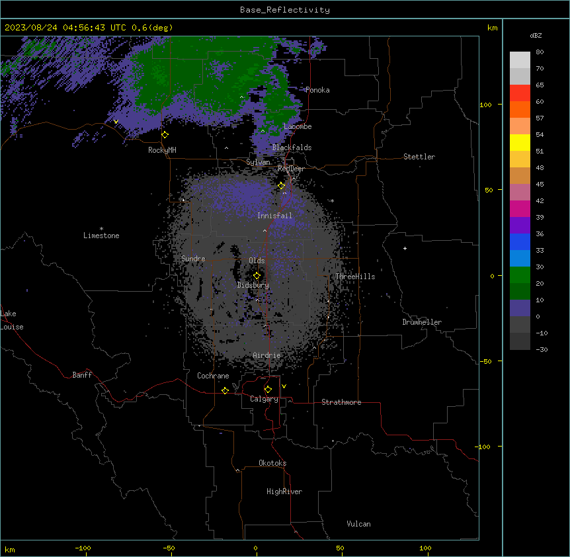Click the Lake Louise label
Viewport: 570px width, 557px height.
click(x=12, y=320)
